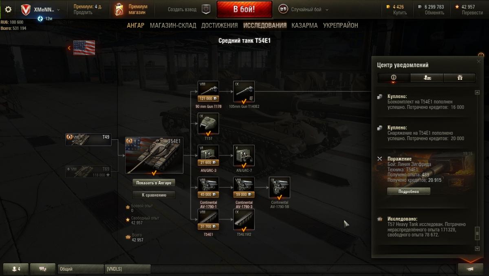Click the notification center scrollbar down arrow
The width and height of the screenshot is (489, 276).
478,248
